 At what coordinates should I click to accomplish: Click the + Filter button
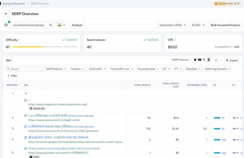(12, 76)
